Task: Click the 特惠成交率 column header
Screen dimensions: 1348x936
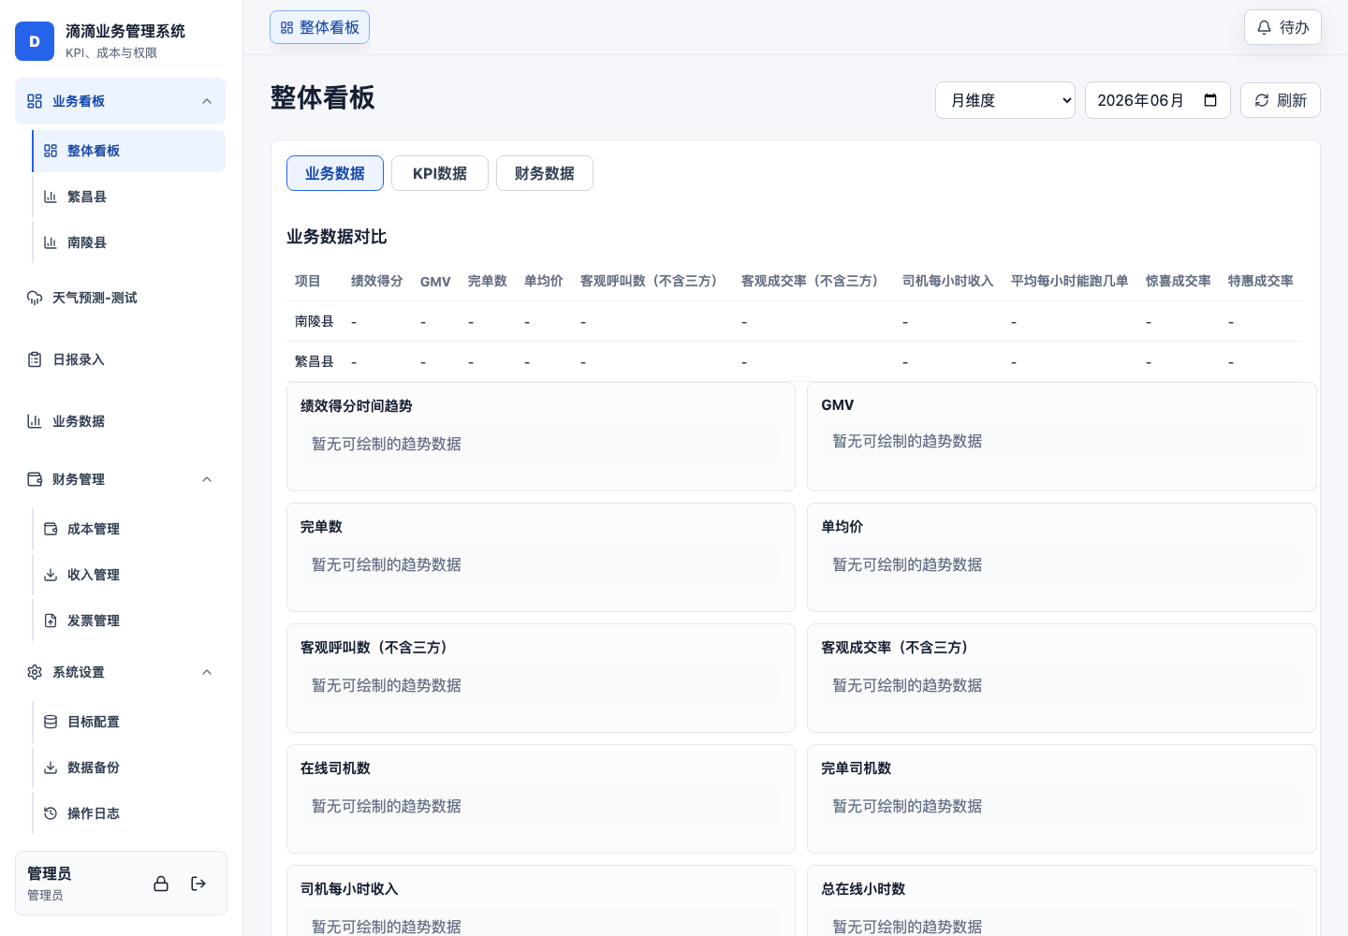Action: point(1261,281)
